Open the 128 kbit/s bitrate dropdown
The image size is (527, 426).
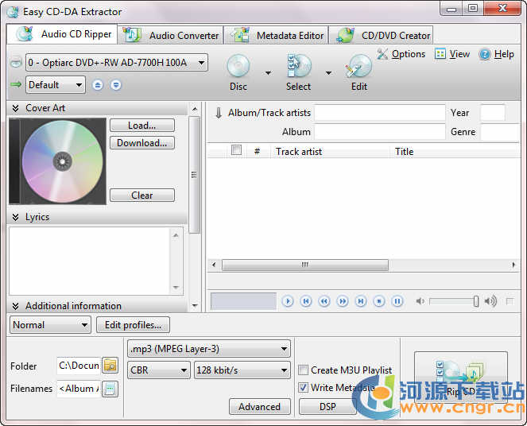click(x=242, y=370)
